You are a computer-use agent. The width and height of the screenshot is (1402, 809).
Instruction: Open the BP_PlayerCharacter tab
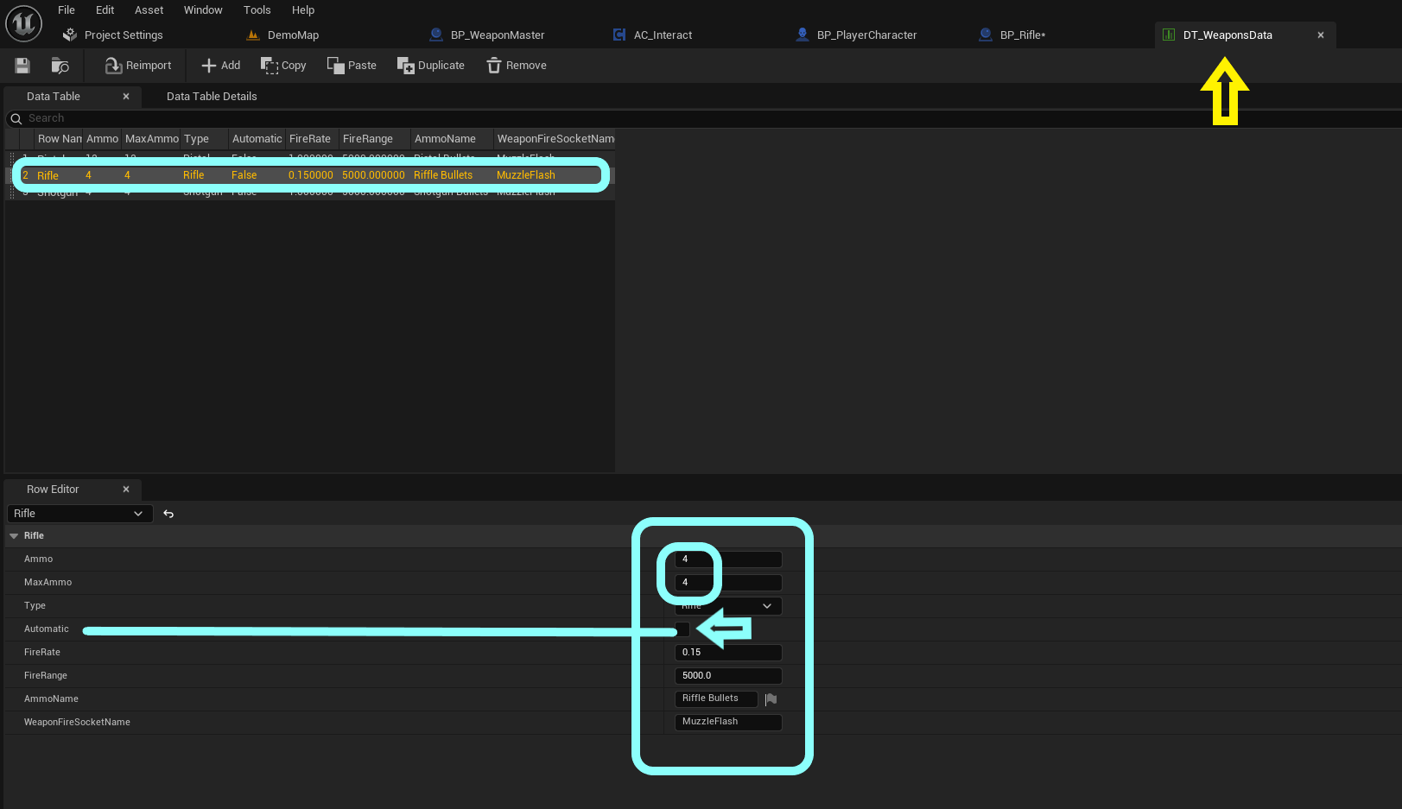[866, 35]
